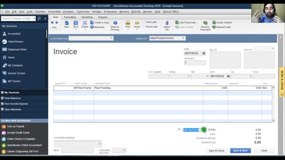Image resolution: width=285 pixels, height=160 pixels.
Task: Open the Banking menu
Action: (124, 12)
